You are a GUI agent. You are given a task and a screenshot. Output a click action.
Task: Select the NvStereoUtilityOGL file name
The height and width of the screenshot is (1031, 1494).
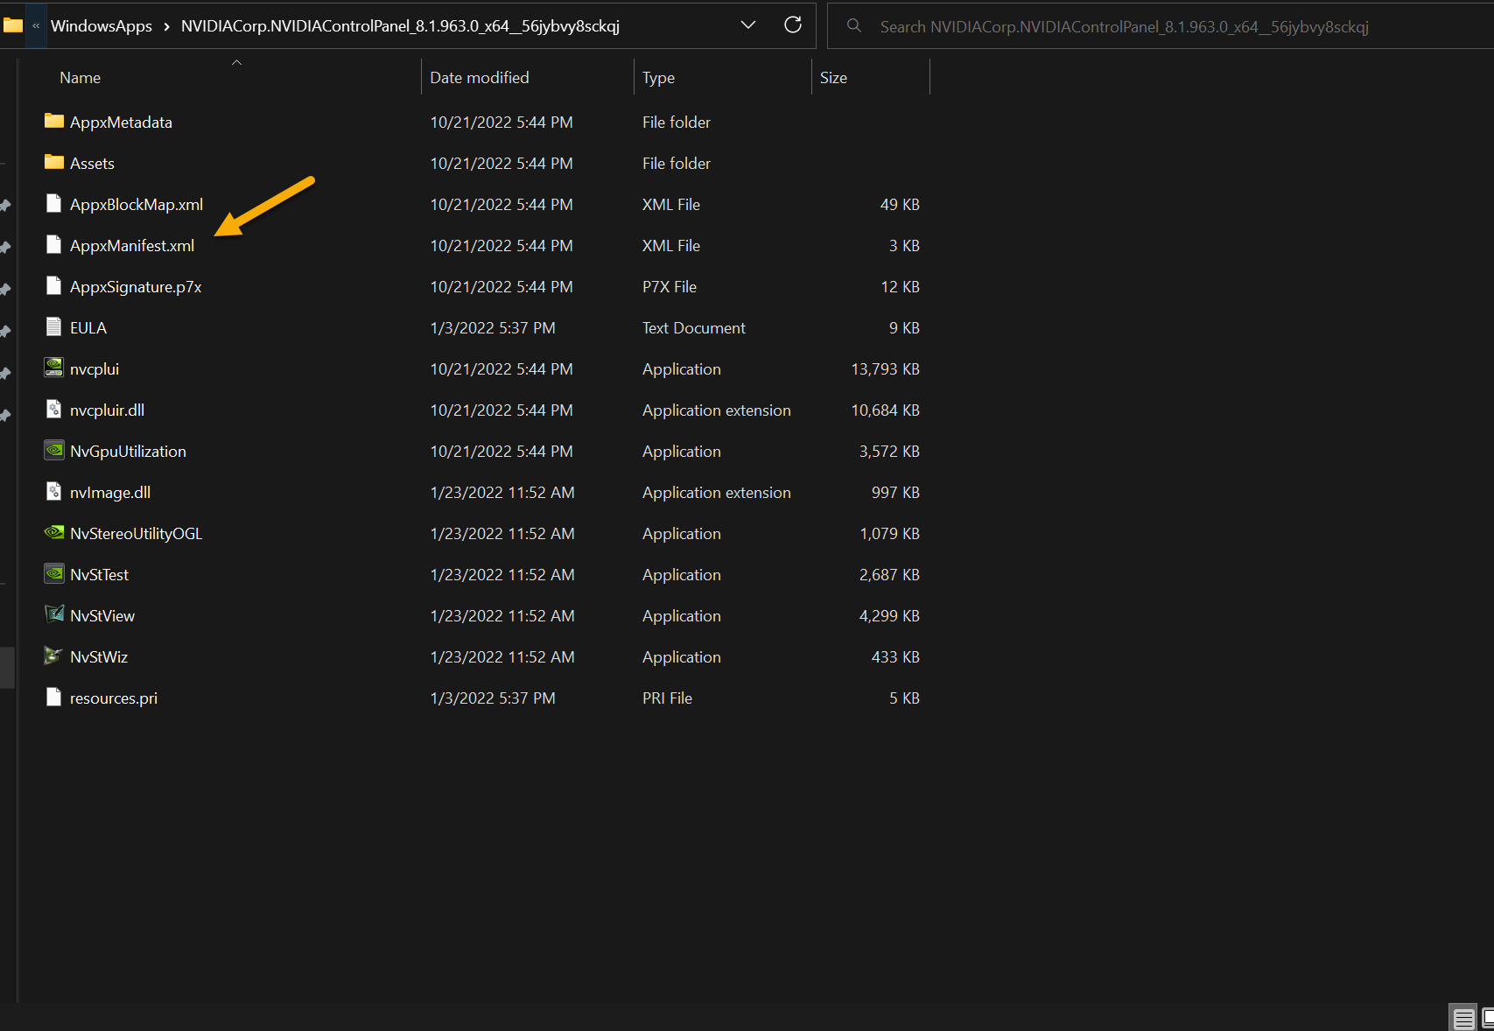(x=136, y=534)
